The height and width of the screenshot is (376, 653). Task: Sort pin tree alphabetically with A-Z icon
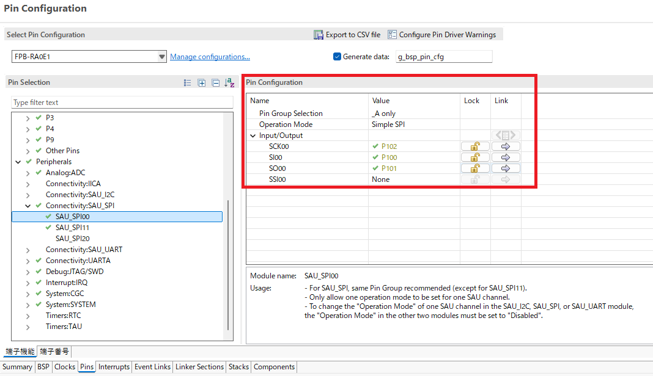229,83
